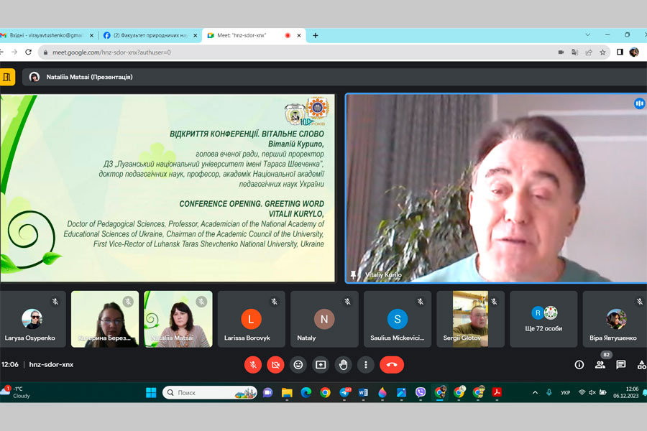Screen dimensions: 647x431
Task: Open the 'Ще 72 особи' tile
Action: tap(543, 319)
